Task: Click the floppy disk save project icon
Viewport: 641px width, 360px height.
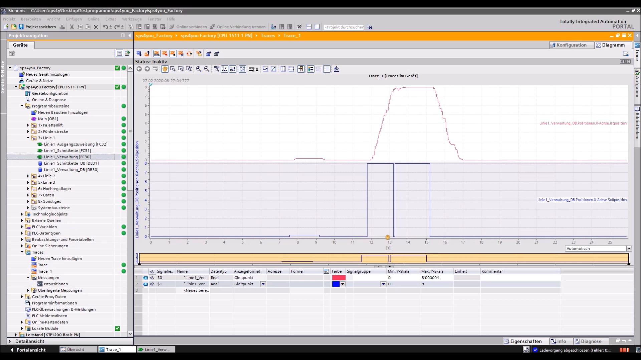Action: point(21,27)
